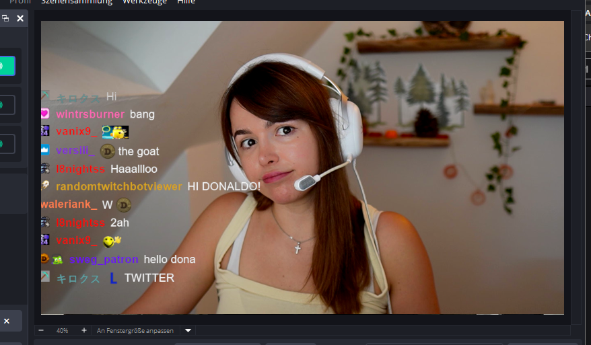Click the 'Haaallloo' chat message

(134, 169)
